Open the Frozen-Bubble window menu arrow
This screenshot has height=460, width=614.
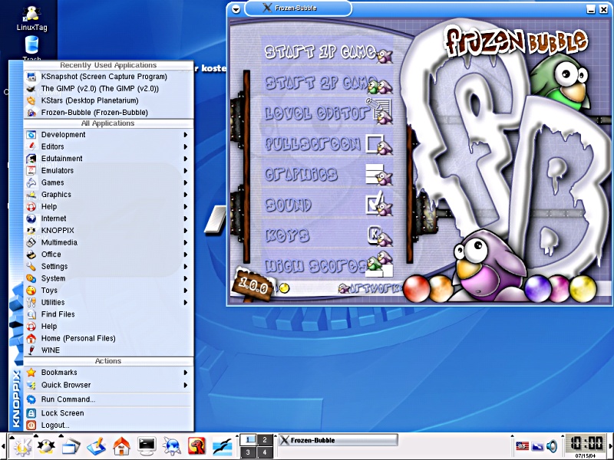[x=236, y=9]
